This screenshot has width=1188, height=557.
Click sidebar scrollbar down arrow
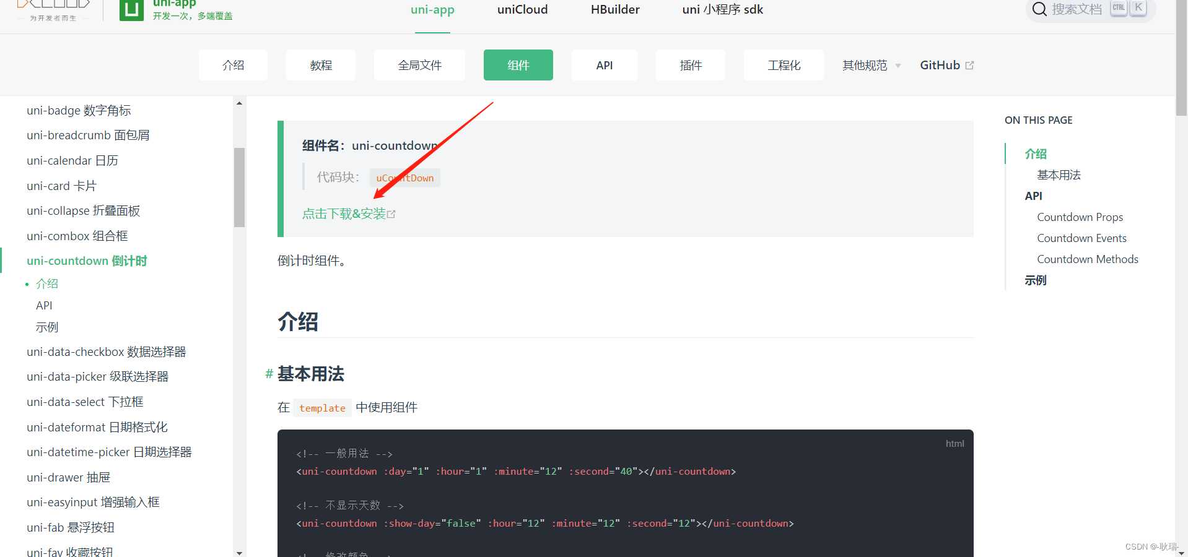click(x=239, y=553)
